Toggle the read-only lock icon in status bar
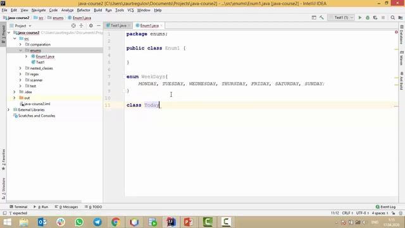Image resolution: width=405 pixels, height=228 pixels. tap(394, 213)
